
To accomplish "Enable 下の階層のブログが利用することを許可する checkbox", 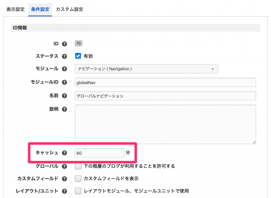I will tap(78, 166).
